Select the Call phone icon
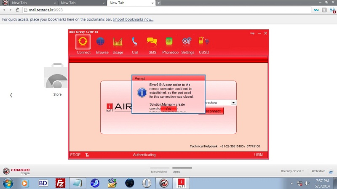This screenshot has width=337, height=189. pyautogui.click(x=135, y=42)
